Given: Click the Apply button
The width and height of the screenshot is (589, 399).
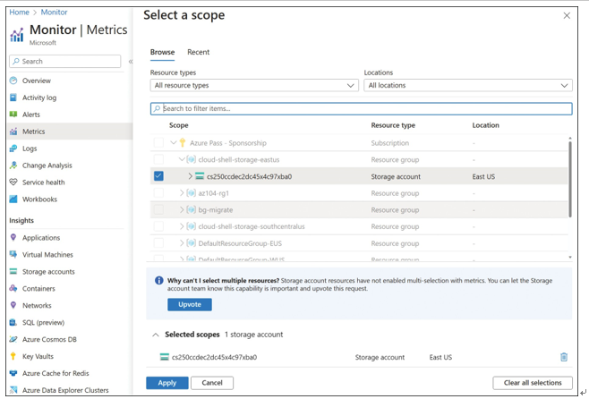Looking at the screenshot, I should [167, 383].
